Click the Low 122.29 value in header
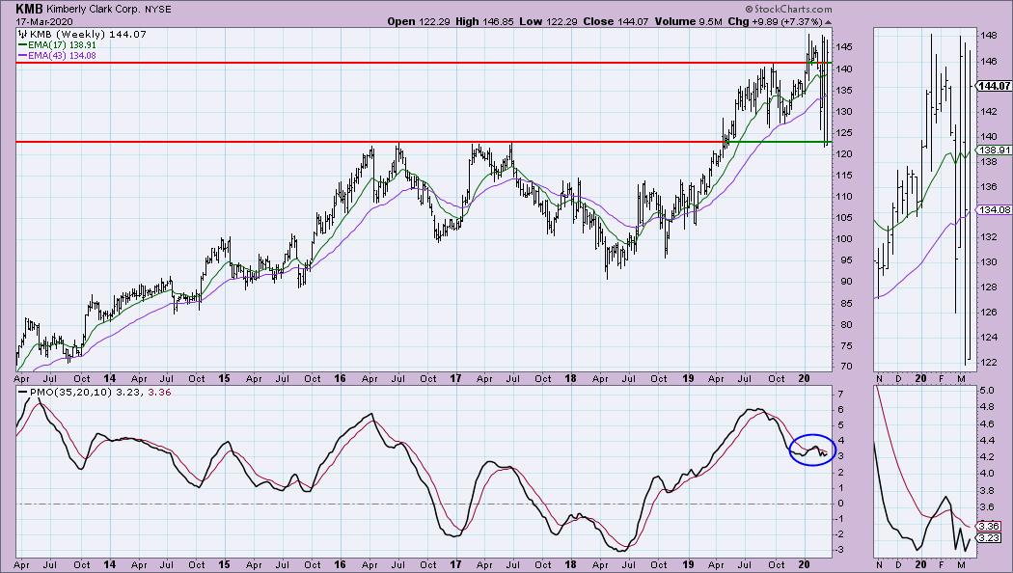Image resolution: width=1013 pixels, height=573 pixels. click(x=549, y=21)
